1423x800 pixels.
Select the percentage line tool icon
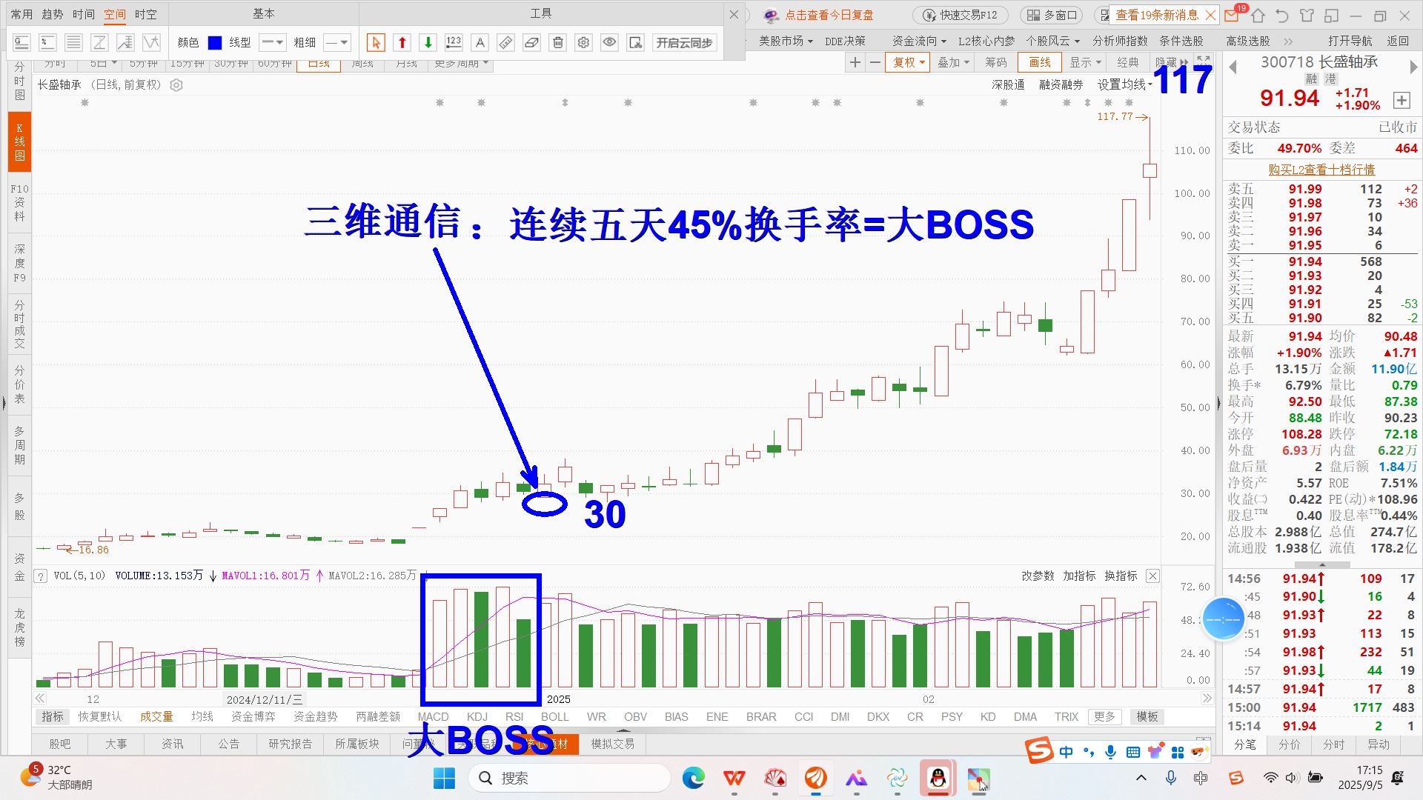click(47, 42)
